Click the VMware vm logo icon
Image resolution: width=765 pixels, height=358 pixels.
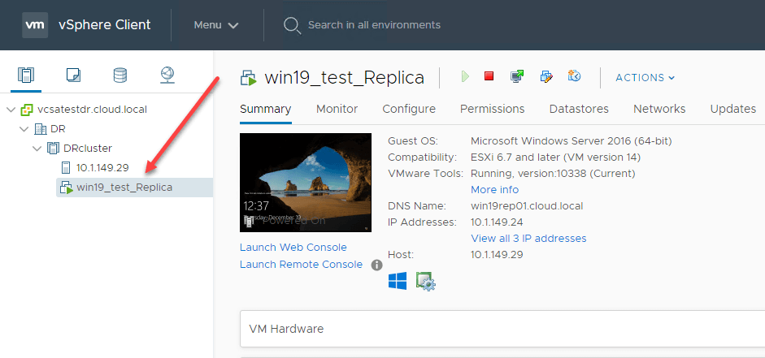[35, 25]
